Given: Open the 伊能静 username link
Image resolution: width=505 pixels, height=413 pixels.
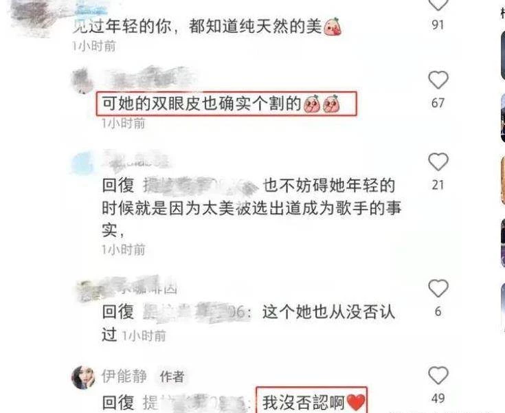Looking at the screenshot, I should 124,376.
